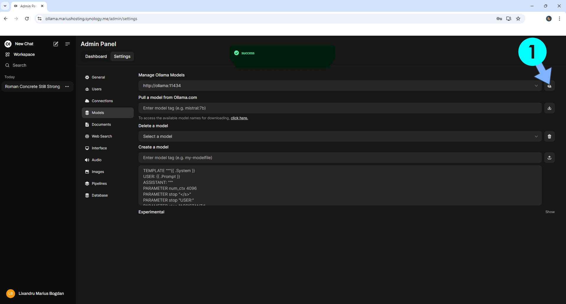This screenshot has width=566, height=304.
Task: Click the address bar URL
Action: (91, 19)
